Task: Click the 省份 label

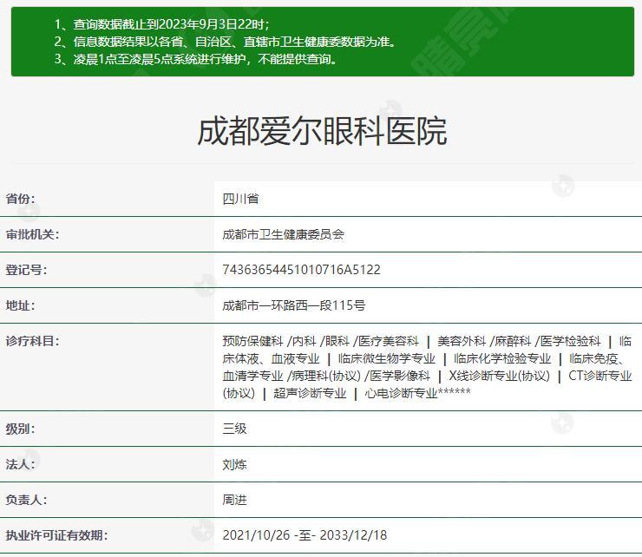Action: tap(20, 199)
